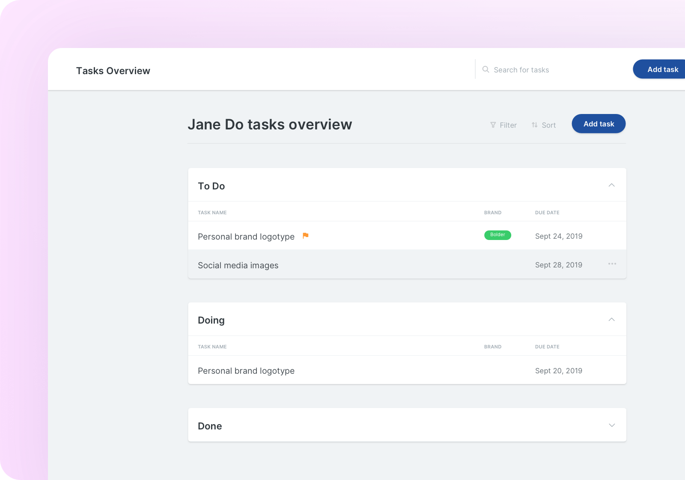Open Personal brand logotype task in To Do
Image resolution: width=685 pixels, height=480 pixels.
[246, 237]
